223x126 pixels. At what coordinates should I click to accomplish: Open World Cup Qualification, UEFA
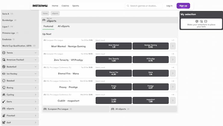20,46
